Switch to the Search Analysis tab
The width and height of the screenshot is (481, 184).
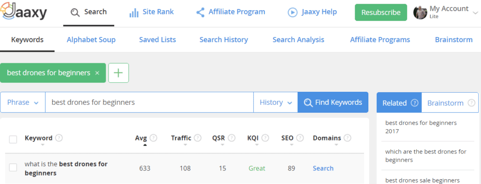298,40
